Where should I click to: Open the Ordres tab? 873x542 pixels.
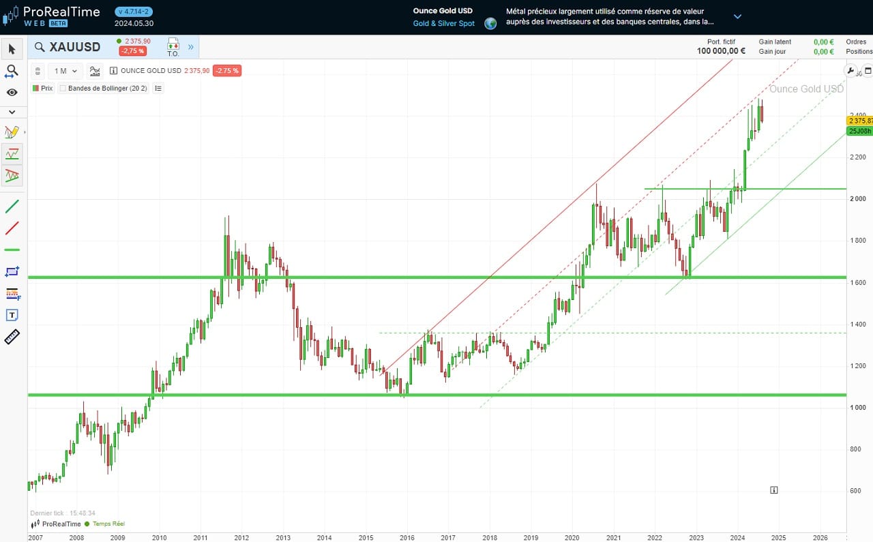[856, 42]
